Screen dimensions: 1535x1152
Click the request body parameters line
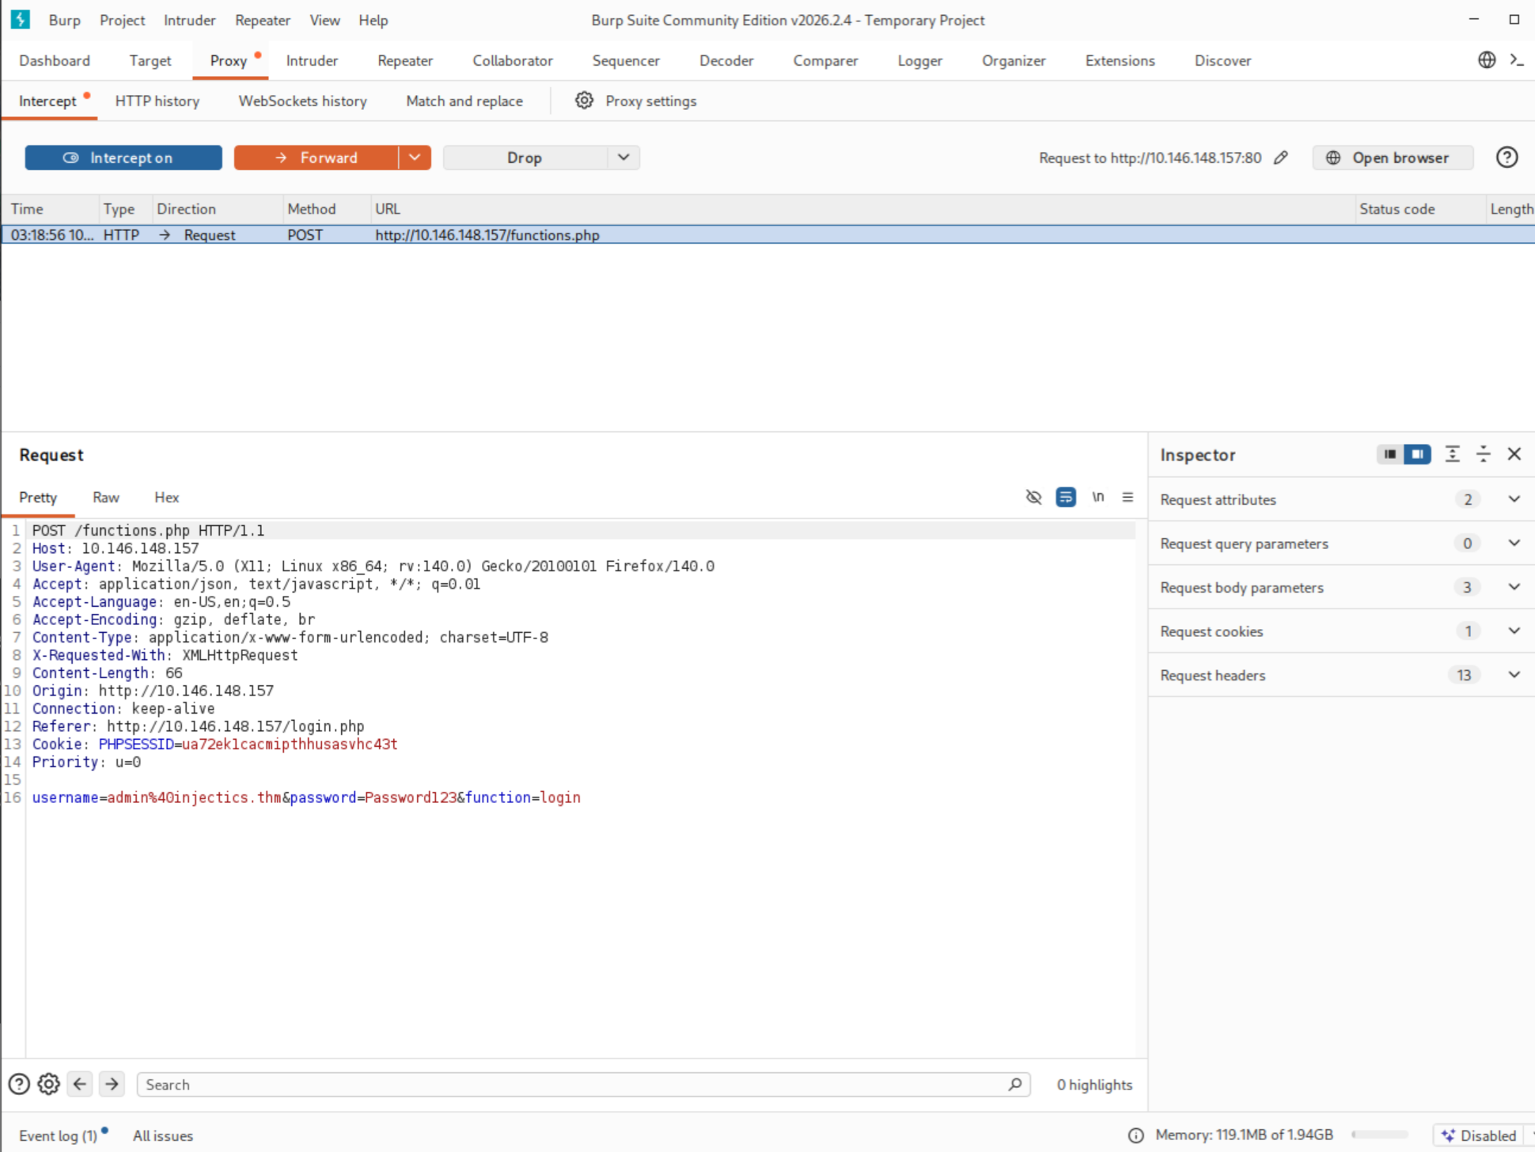(306, 798)
